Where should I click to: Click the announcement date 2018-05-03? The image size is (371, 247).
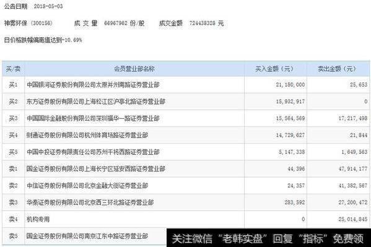48,6
